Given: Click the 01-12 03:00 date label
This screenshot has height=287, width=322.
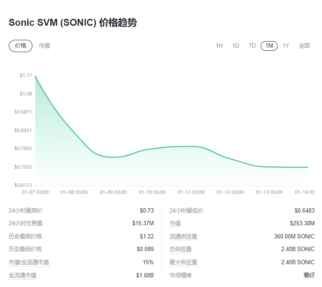Looking at the screenshot, I should click(x=230, y=192).
